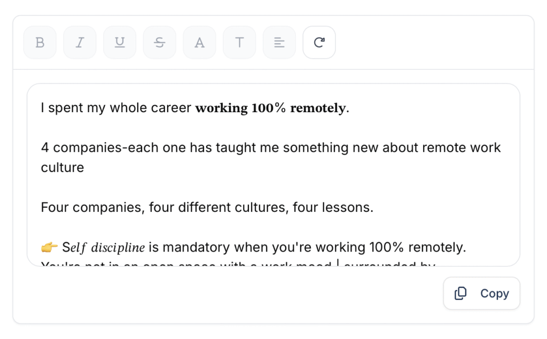
Task: Choose the T typewriter font style icon
Action: (239, 43)
